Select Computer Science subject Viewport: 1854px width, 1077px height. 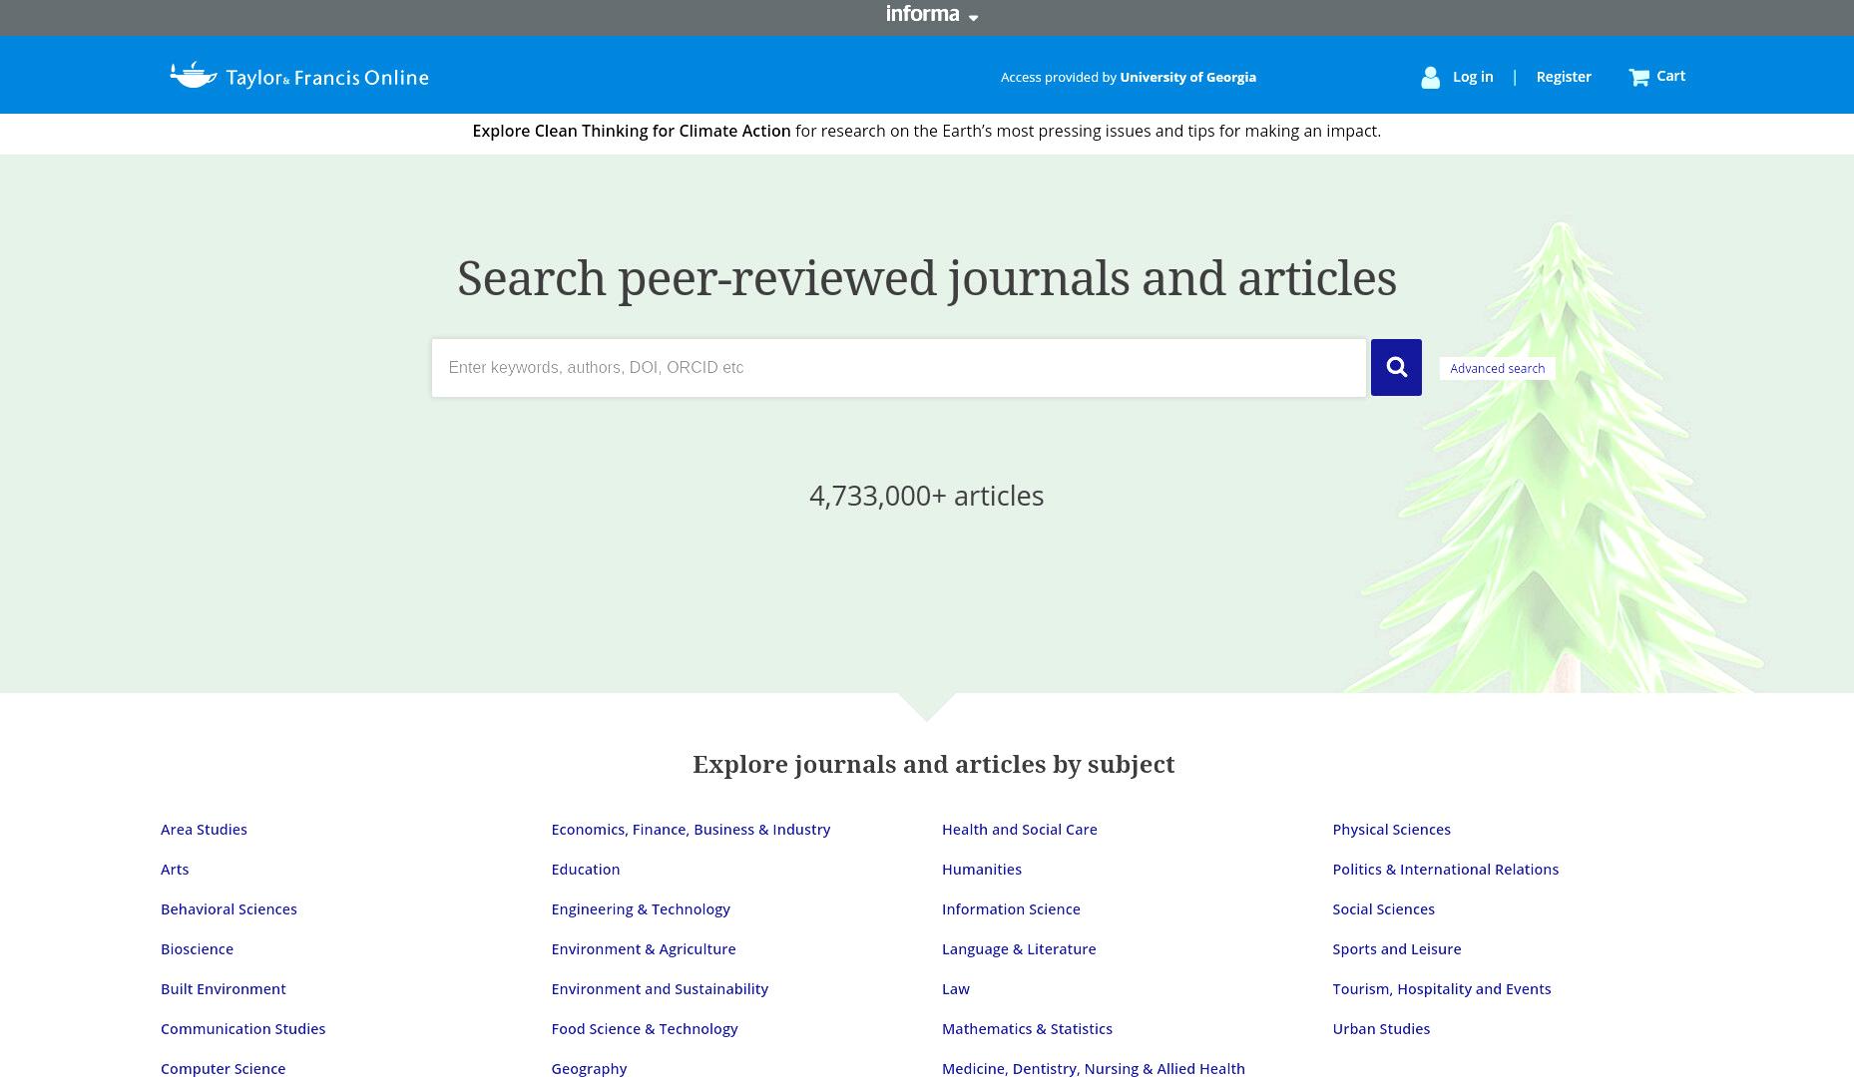[x=223, y=1068]
